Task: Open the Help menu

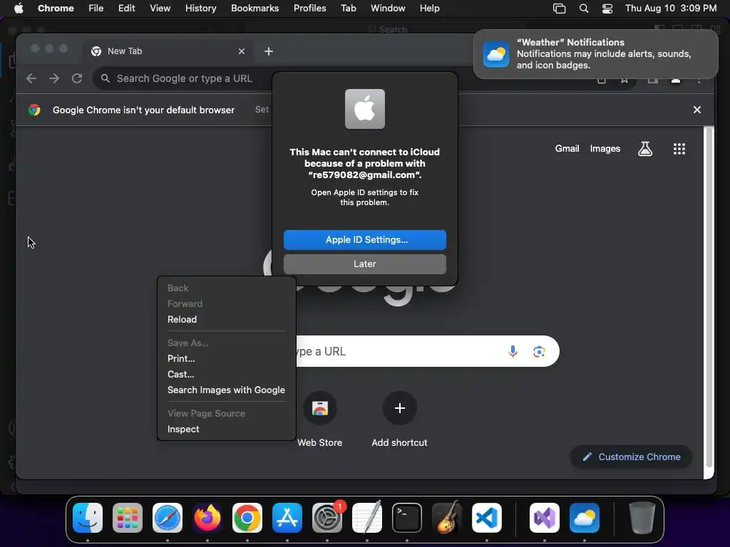Action: tap(429, 9)
